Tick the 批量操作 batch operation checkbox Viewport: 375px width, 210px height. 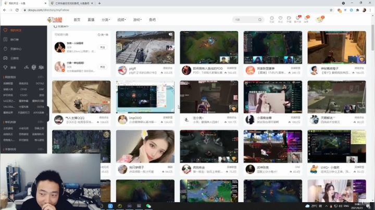[x=55, y=26]
